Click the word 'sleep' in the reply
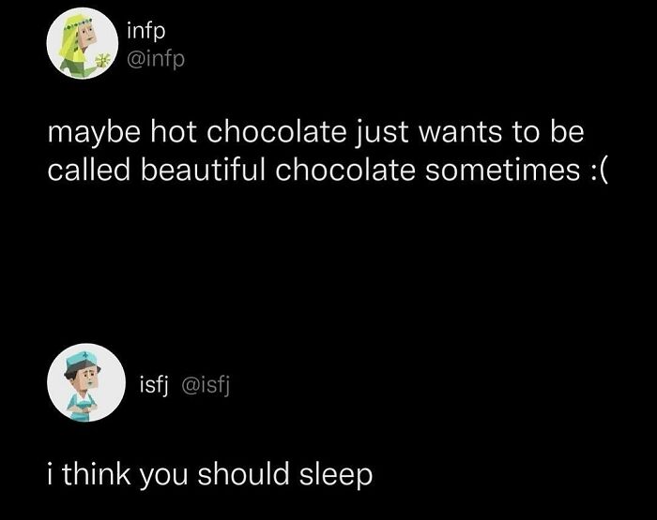 tap(339, 474)
